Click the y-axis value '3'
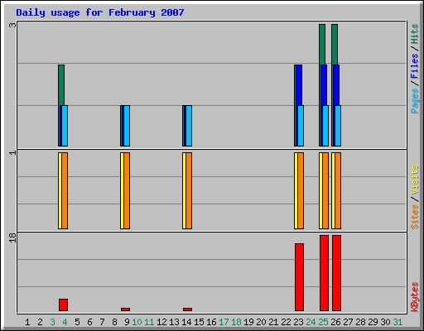 (12, 25)
